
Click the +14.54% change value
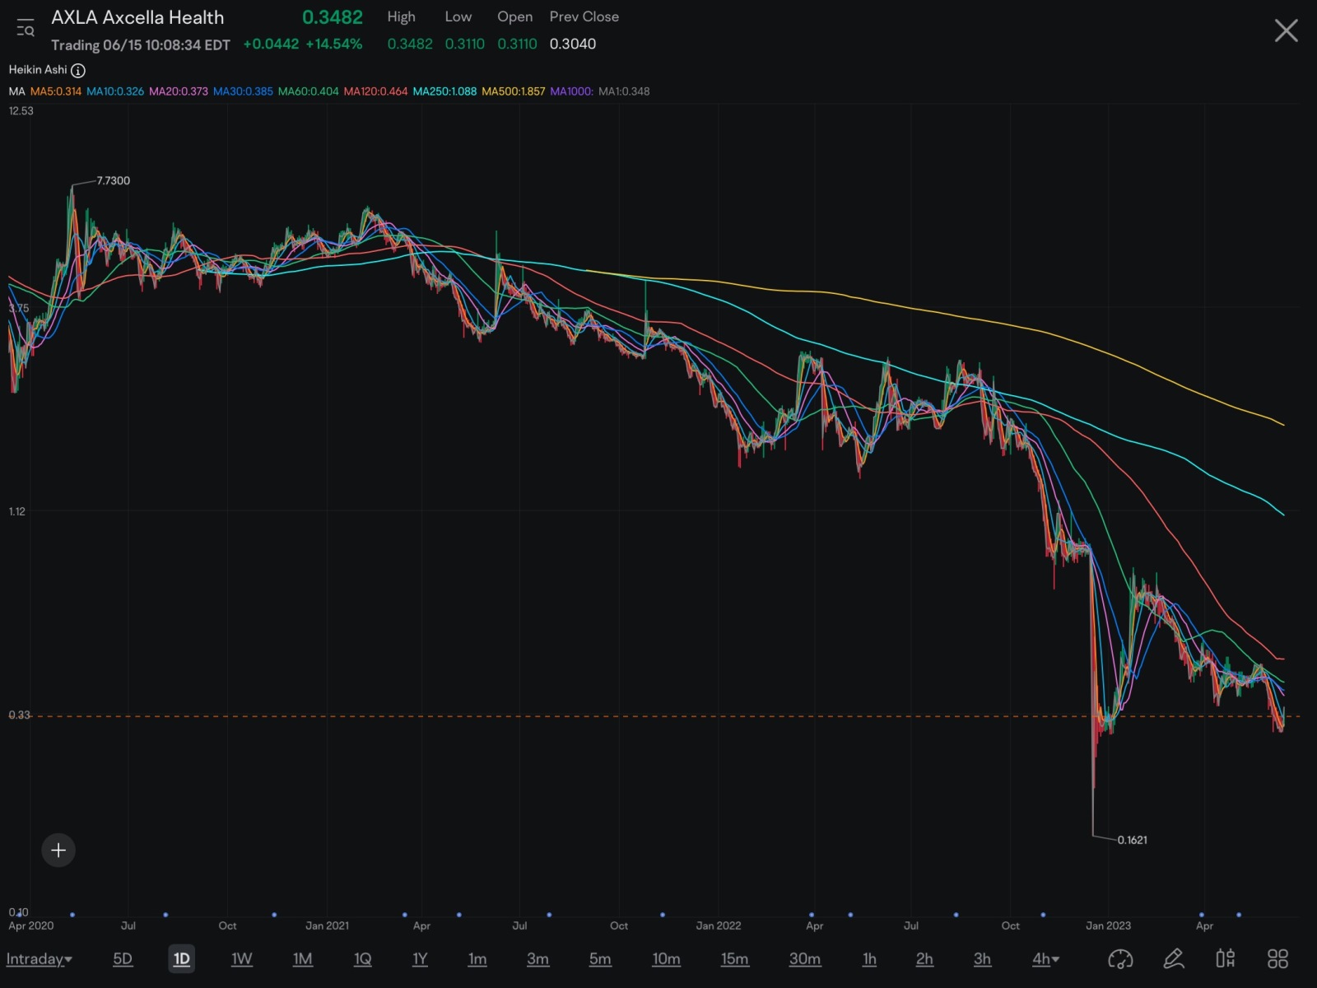coord(334,44)
